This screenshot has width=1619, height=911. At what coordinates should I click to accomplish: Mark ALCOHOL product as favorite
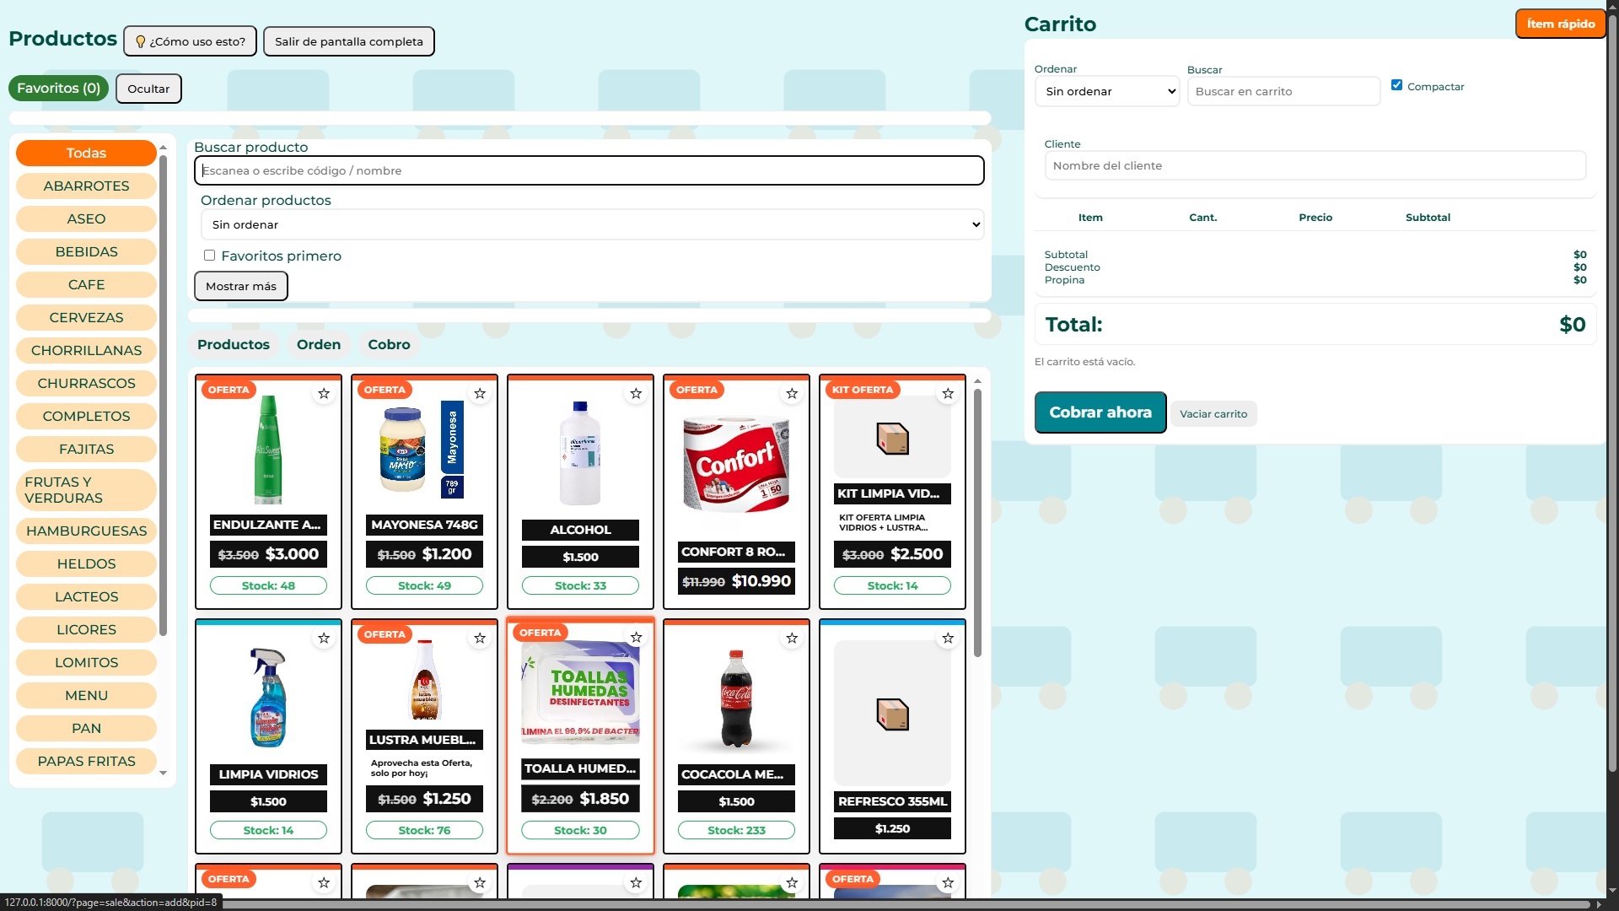tap(636, 394)
